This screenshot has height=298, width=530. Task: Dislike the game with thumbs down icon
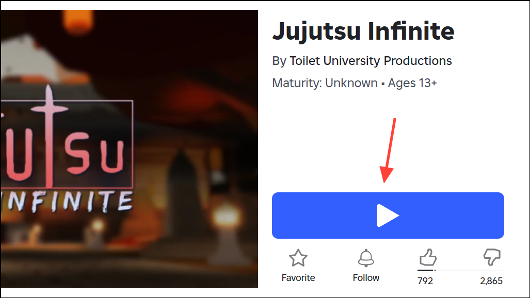click(x=492, y=257)
